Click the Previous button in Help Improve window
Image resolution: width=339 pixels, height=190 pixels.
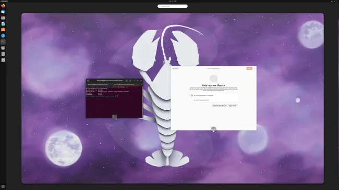175,68
